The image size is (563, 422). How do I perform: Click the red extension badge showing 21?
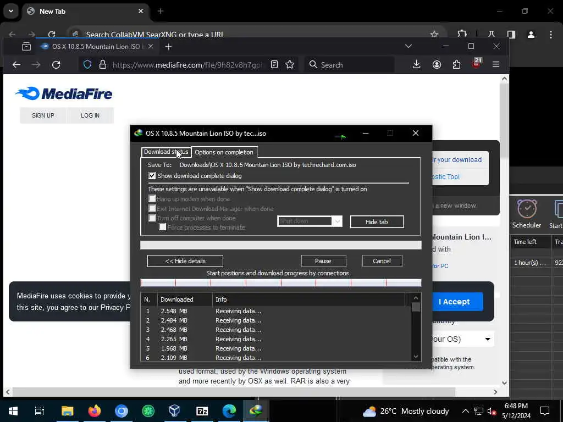pyautogui.click(x=477, y=63)
